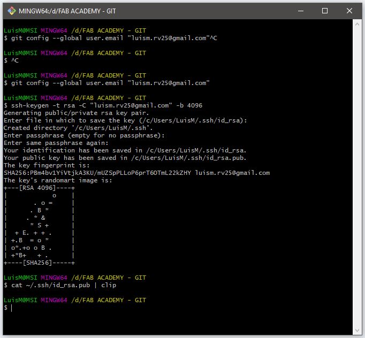The height and width of the screenshot is (338, 365).
Task: Click the window title text 'MINGW64:/d/FAB ACADEMY - GIT'
Action: [67, 11]
